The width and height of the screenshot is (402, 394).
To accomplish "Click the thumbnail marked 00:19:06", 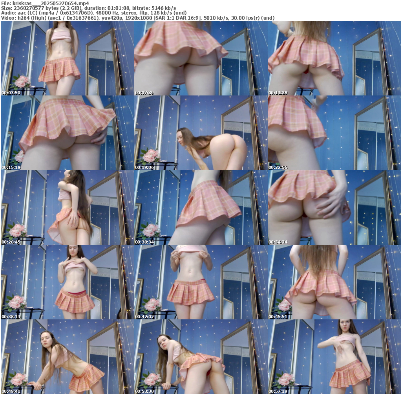I will point(201,133).
